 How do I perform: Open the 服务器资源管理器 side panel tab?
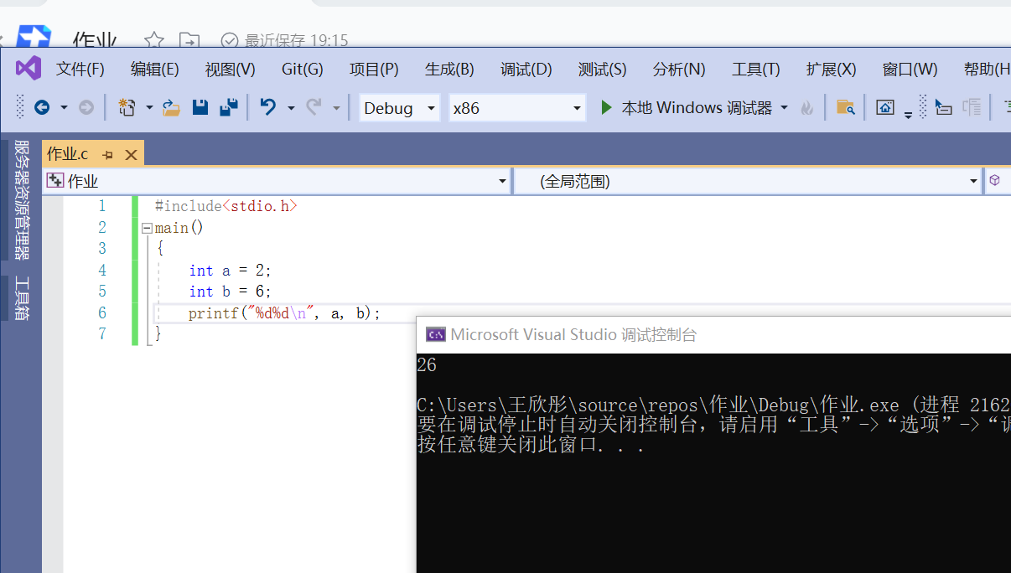[x=23, y=200]
